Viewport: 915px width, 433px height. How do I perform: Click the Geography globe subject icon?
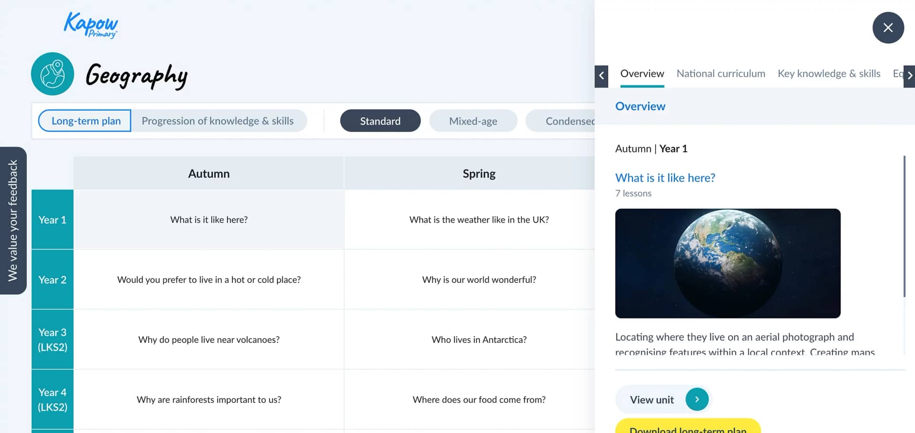(52, 74)
